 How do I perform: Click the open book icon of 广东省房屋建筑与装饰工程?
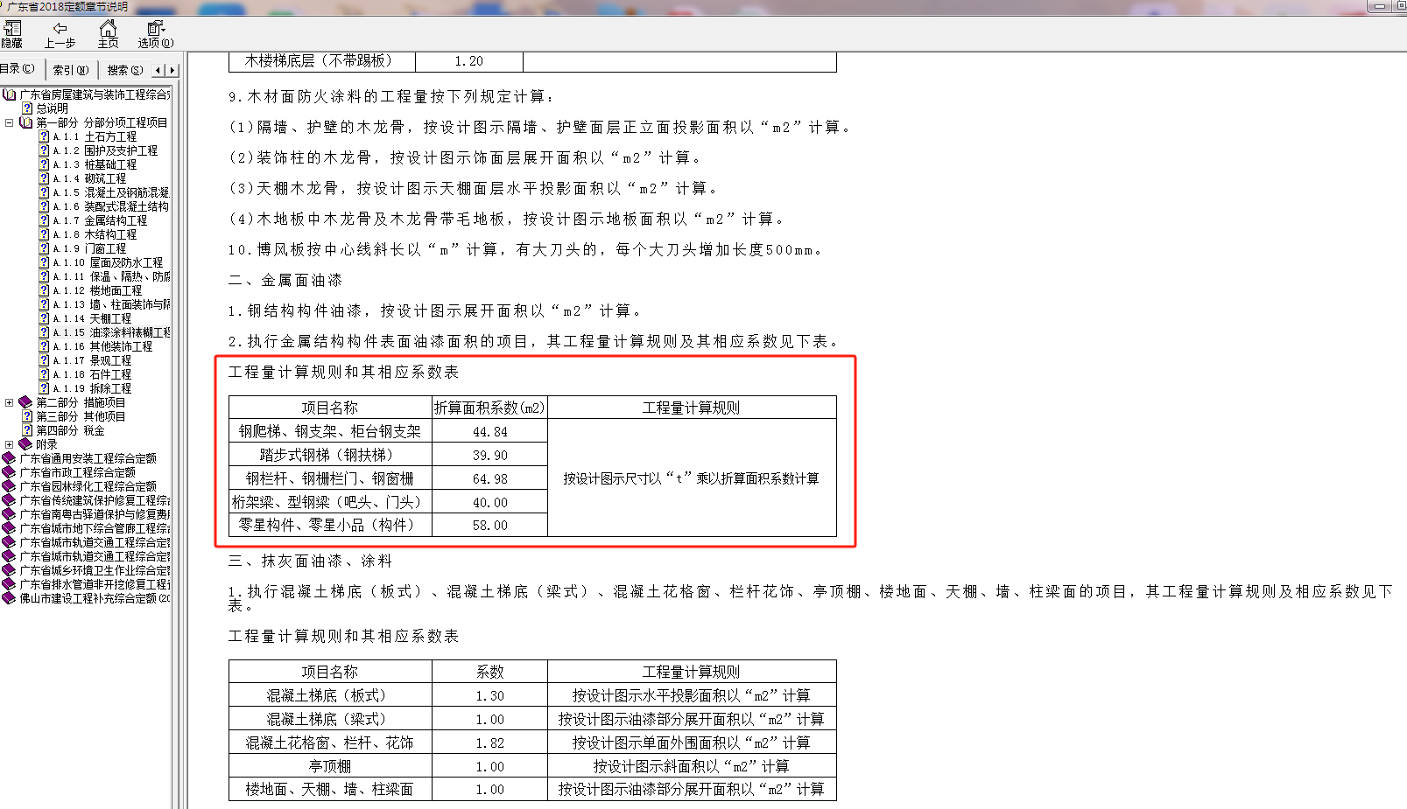tap(10, 94)
